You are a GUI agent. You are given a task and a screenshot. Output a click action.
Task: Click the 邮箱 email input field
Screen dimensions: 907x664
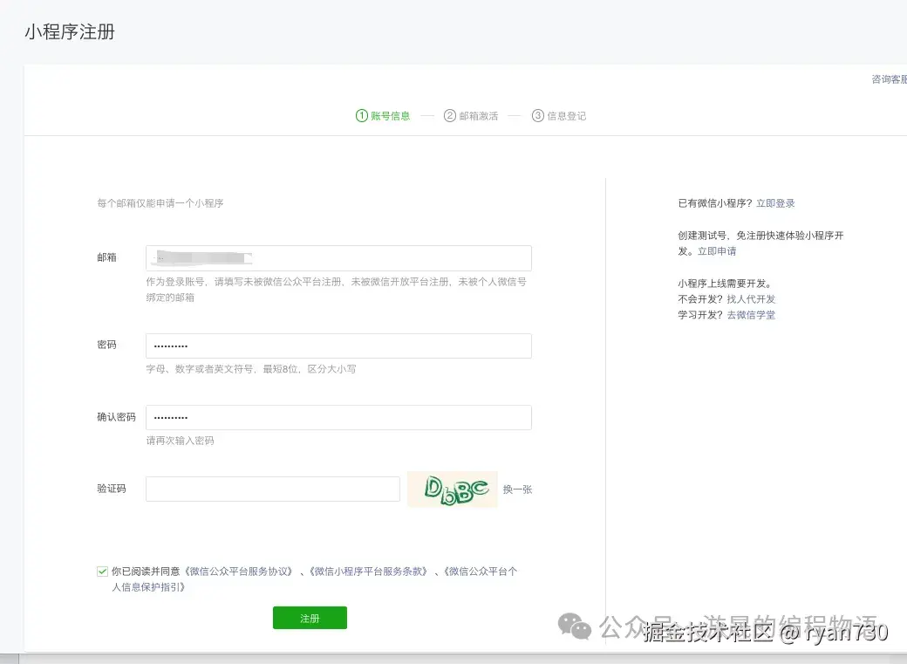click(338, 257)
